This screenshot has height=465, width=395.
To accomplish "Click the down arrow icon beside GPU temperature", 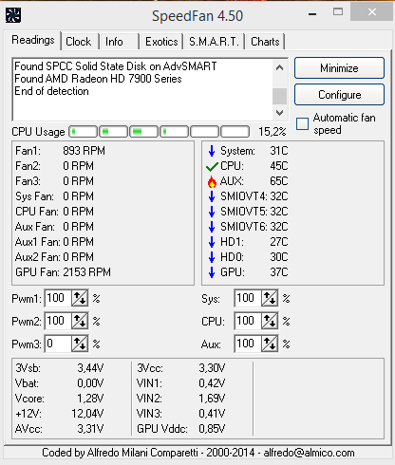I will click(212, 272).
